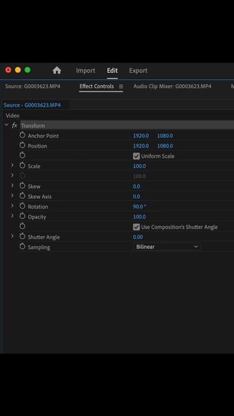Screen dimensions: 234x416
Task: Switch to the Edit workspace tab
Action: 112,71
